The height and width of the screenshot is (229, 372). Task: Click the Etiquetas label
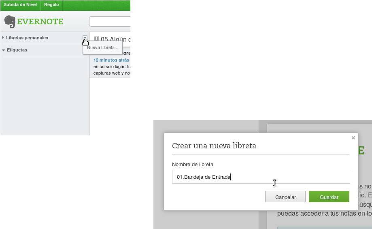pyautogui.click(x=17, y=50)
